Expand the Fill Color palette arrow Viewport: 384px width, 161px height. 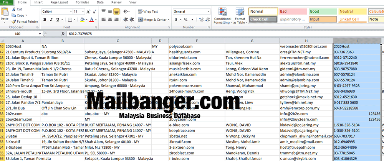tap(86, 20)
